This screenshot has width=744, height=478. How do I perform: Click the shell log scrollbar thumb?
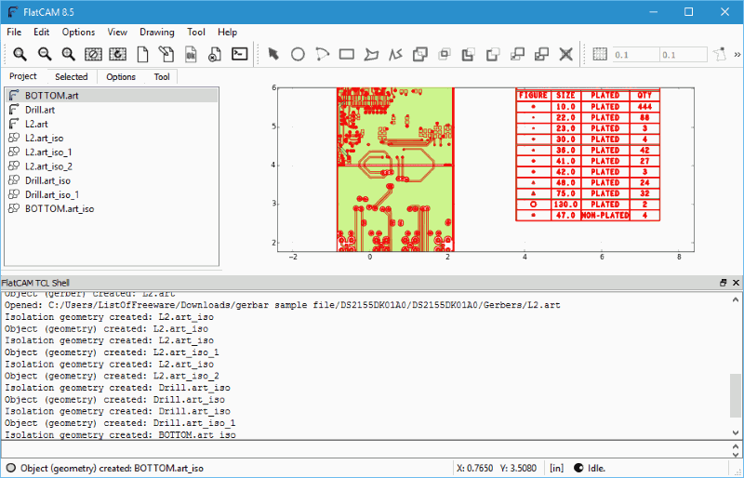(736, 395)
